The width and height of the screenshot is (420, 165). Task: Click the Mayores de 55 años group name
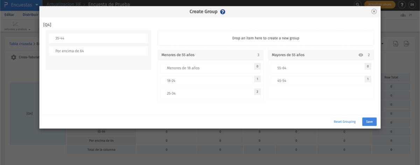288,55
